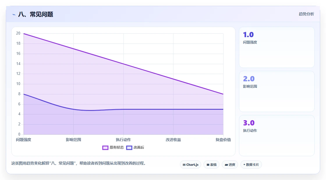Image resolution: width=326 pixels, height=180 pixels.
Task: Click the 问题强度 x-axis label
Action: [24, 140]
